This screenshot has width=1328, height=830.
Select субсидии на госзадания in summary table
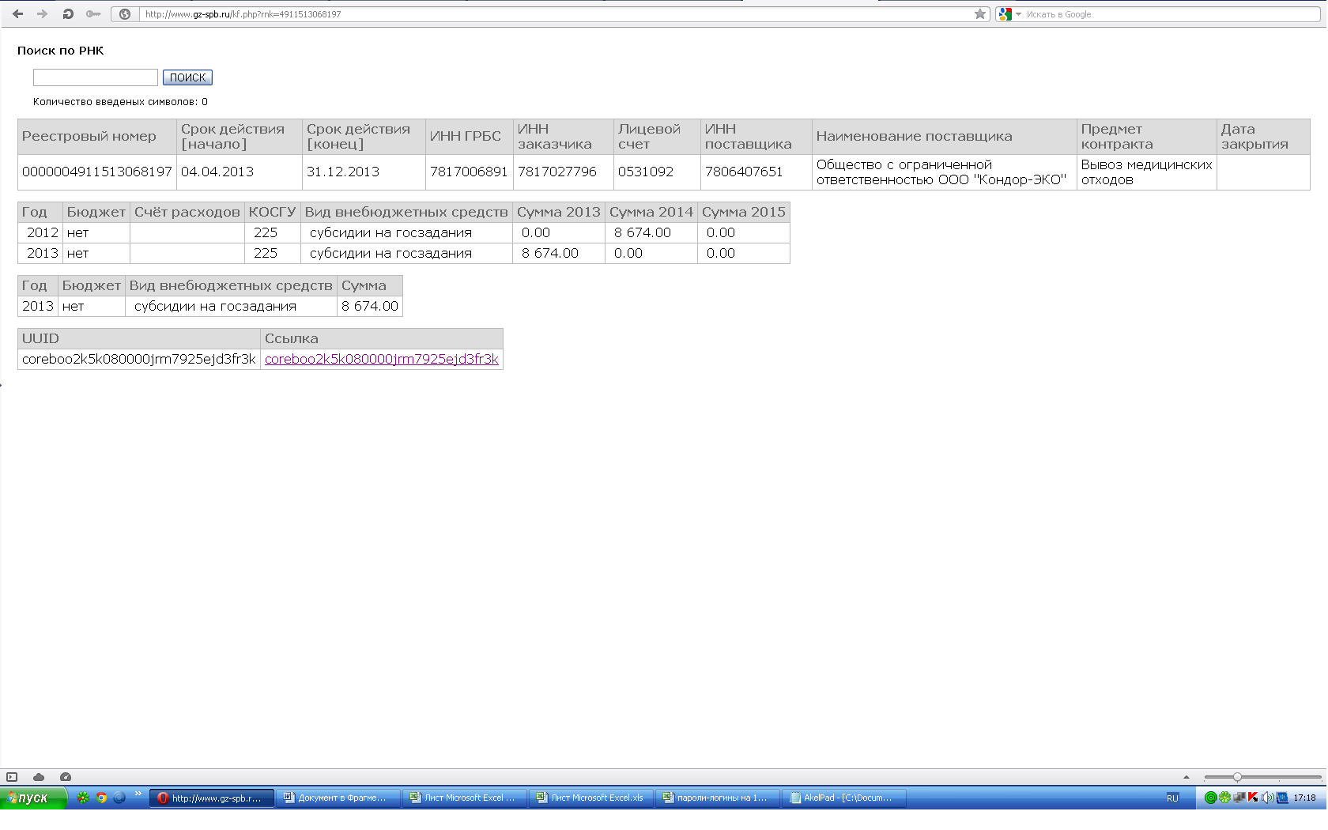[x=232, y=307]
